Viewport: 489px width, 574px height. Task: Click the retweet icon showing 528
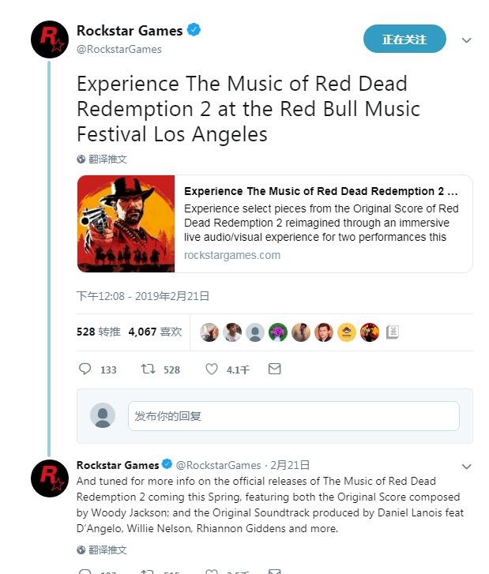(x=148, y=369)
